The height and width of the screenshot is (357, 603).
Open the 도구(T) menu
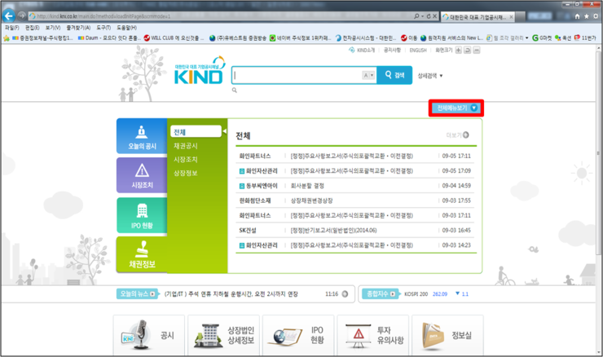(103, 28)
